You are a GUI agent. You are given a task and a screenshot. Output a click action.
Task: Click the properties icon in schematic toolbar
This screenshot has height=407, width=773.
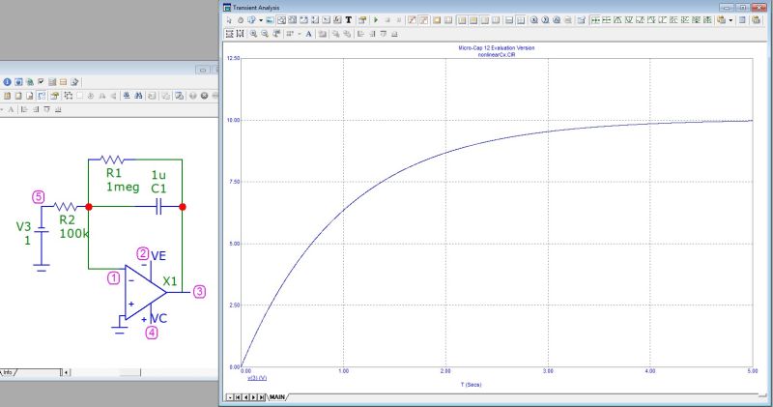click(55, 96)
